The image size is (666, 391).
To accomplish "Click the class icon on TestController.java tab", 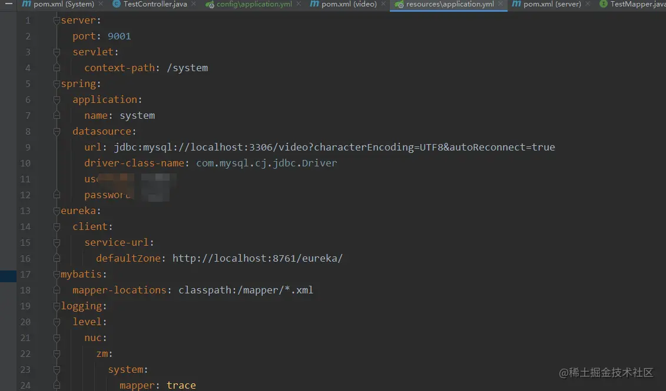I will (x=116, y=4).
